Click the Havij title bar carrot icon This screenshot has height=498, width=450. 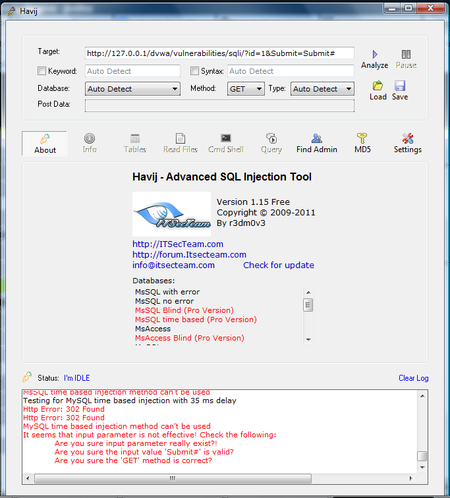coord(11,11)
